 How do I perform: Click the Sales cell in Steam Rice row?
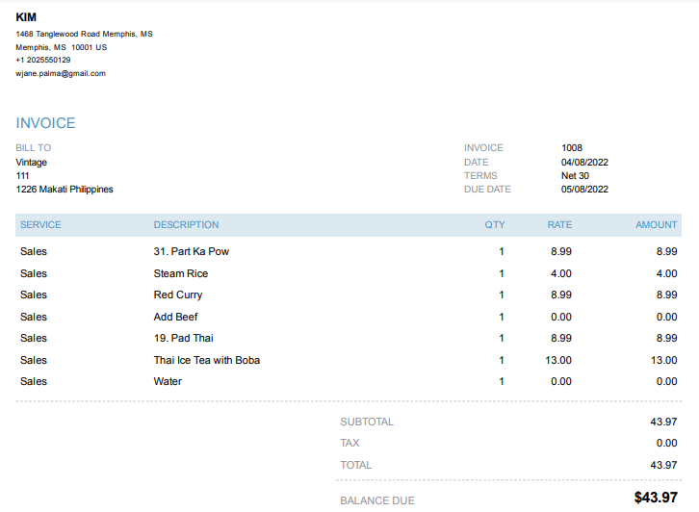(34, 273)
